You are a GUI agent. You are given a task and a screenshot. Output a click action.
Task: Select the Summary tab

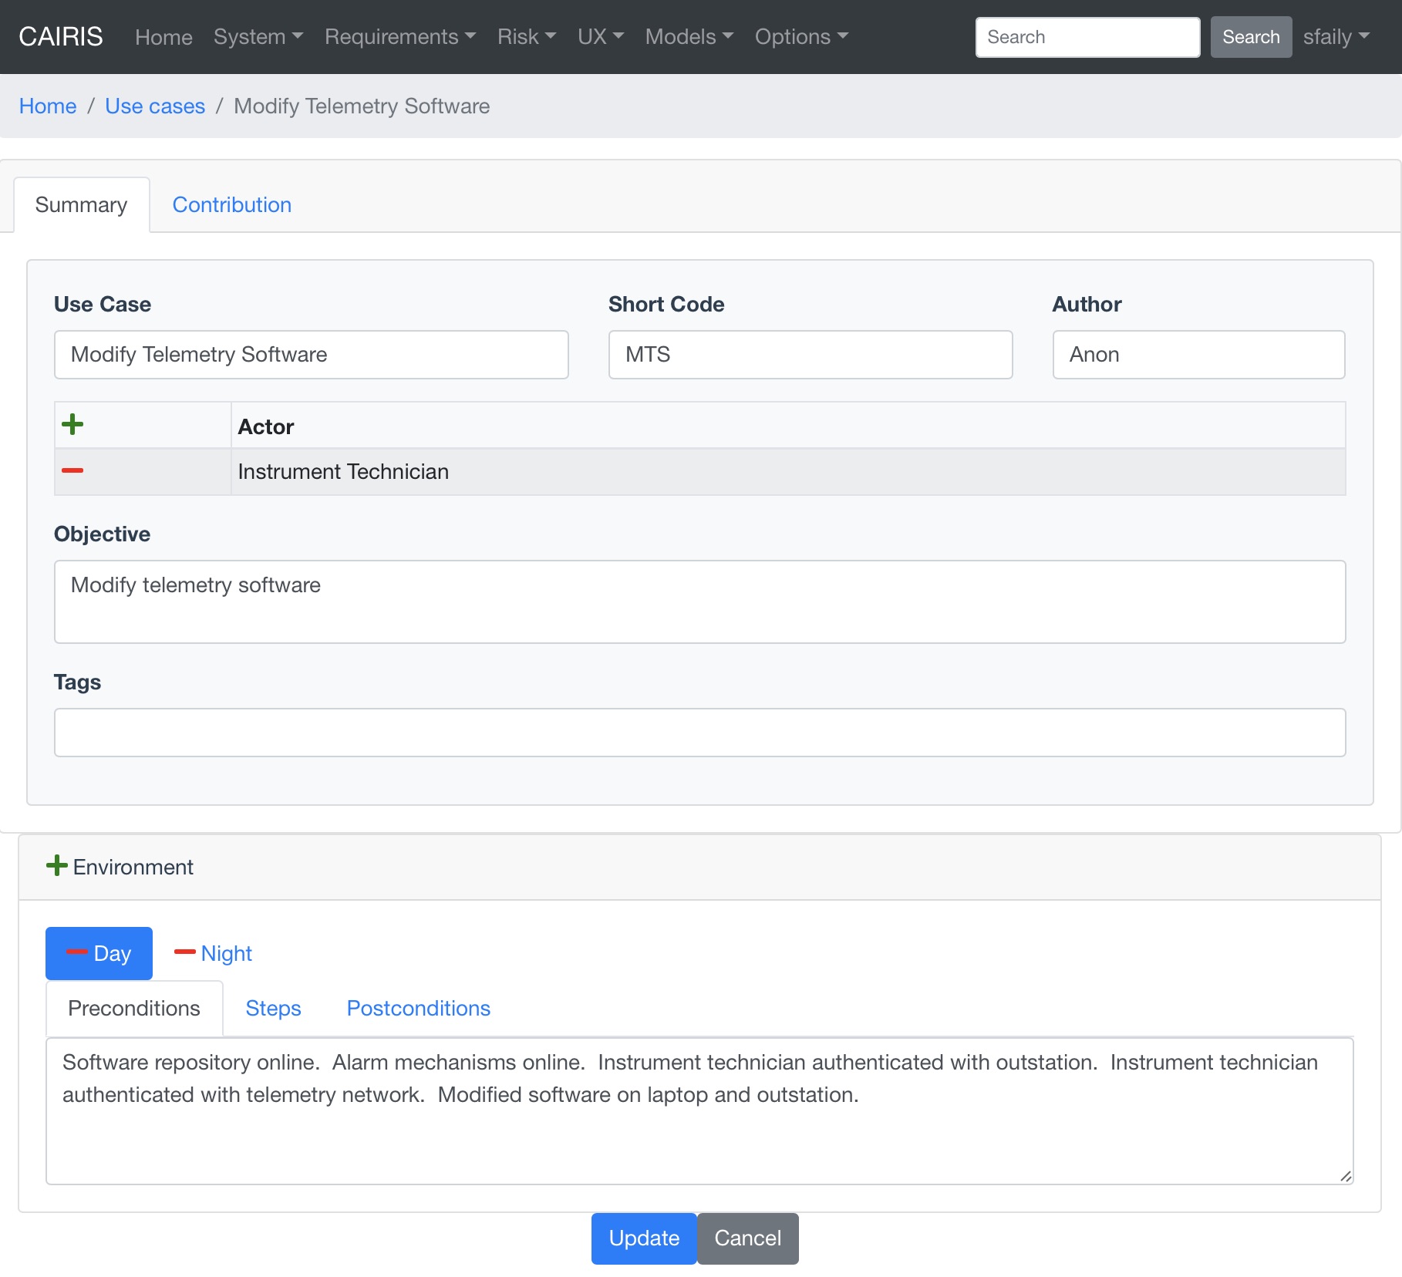click(x=81, y=204)
